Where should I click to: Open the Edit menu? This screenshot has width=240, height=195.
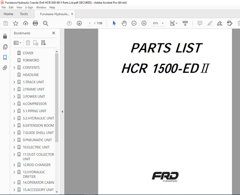coord(11,7)
